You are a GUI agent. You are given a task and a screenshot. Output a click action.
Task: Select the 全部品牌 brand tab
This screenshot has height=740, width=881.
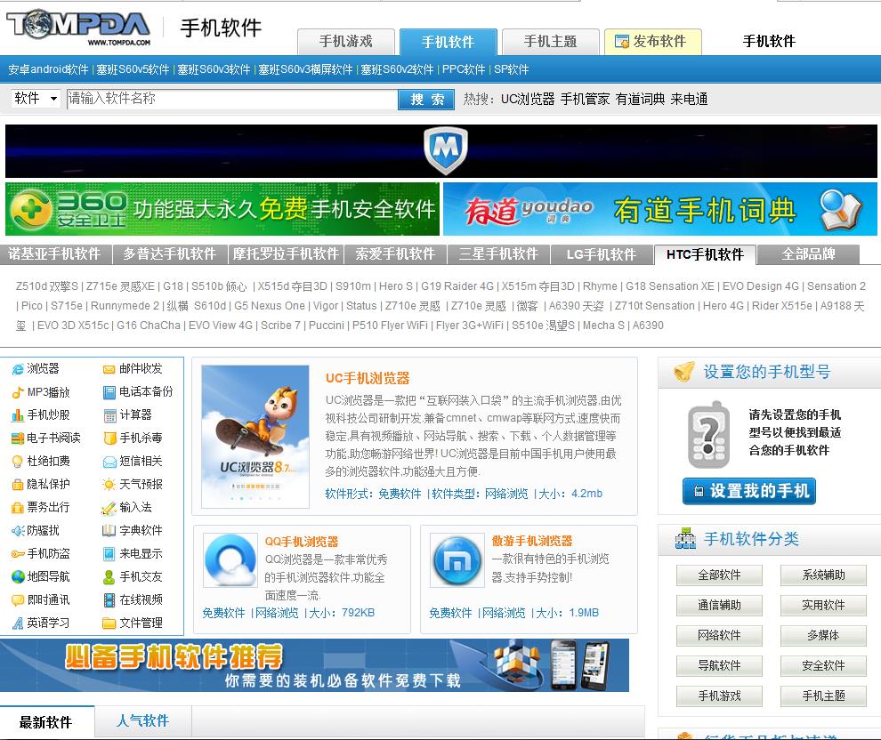tap(809, 254)
